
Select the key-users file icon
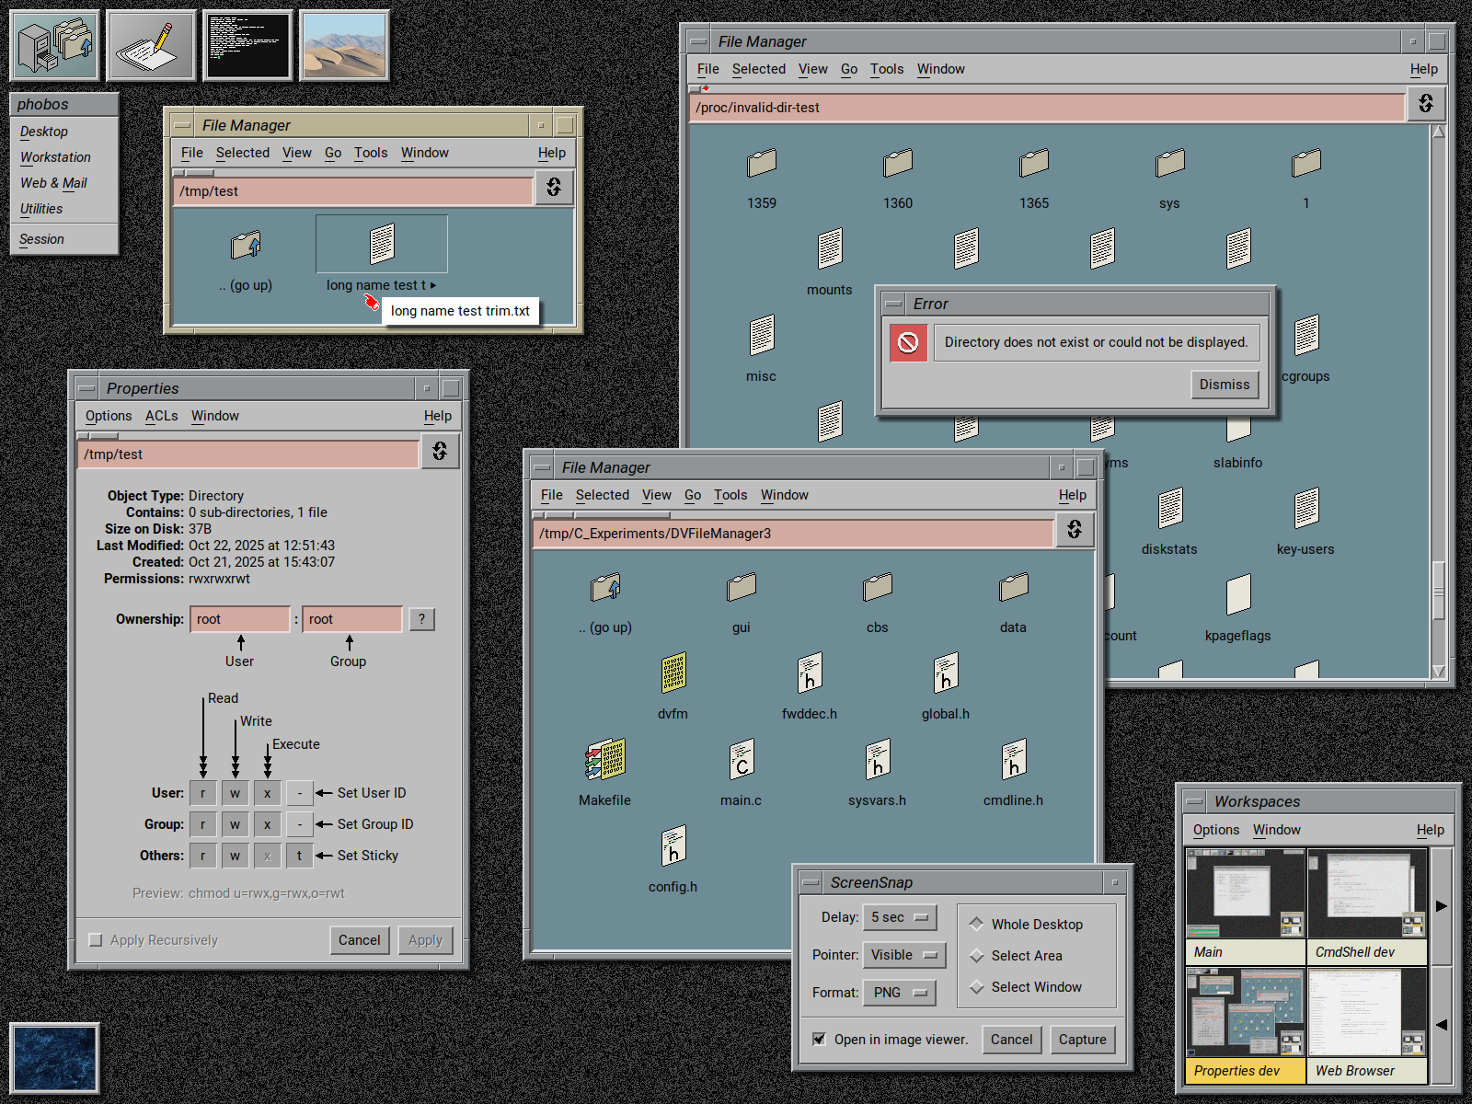[1306, 508]
